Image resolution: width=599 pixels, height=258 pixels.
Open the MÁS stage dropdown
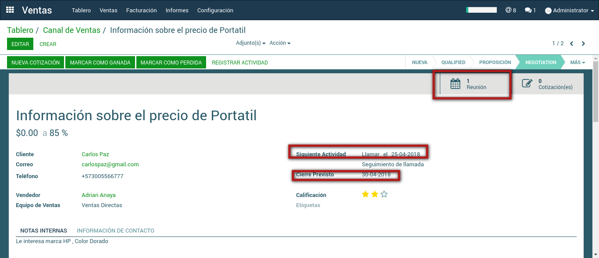(x=578, y=62)
